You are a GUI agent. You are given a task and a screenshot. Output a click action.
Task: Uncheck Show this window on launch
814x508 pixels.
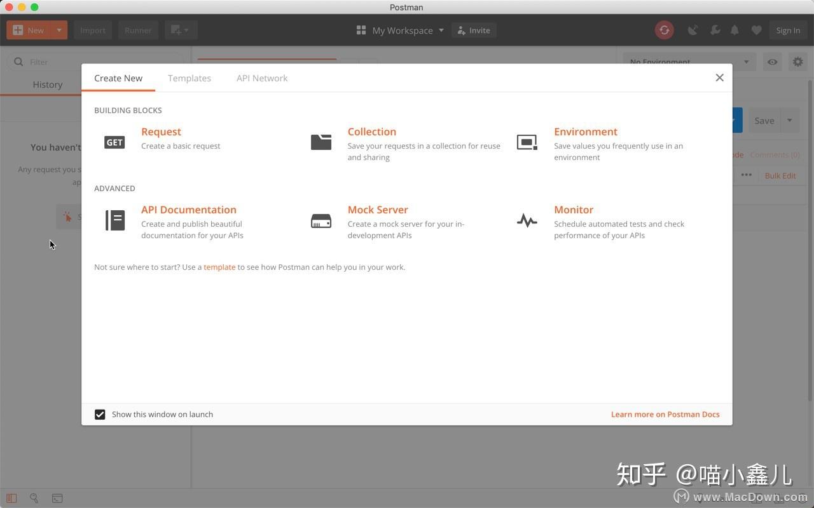click(100, 414)
